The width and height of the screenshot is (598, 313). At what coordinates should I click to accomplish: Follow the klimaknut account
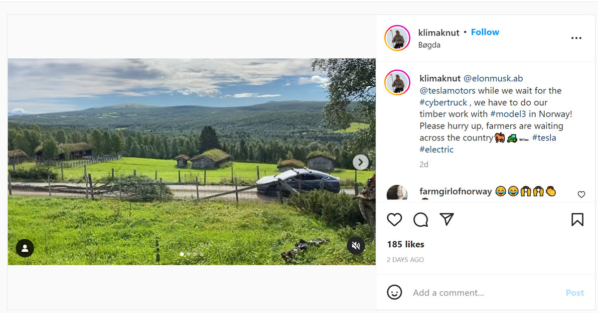tap(485, 32)
